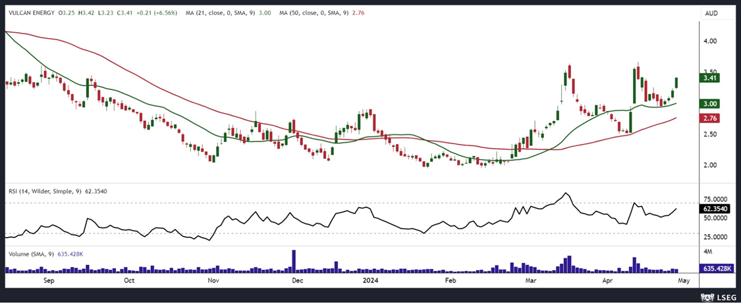This screenshot has width=741, height=303.
Task: Click the red 2.76 MA50 price tag
Action: pos(710,118)
